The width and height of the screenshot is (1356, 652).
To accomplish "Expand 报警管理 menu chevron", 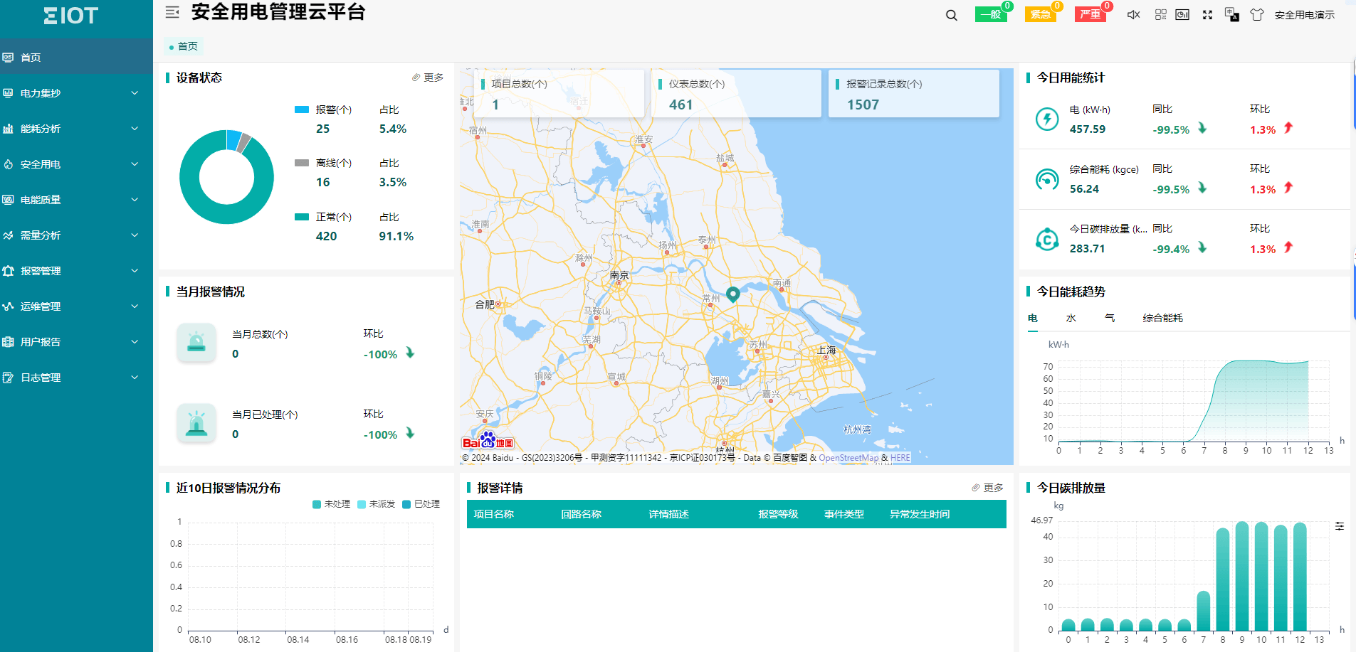I will tap(135, 271).
